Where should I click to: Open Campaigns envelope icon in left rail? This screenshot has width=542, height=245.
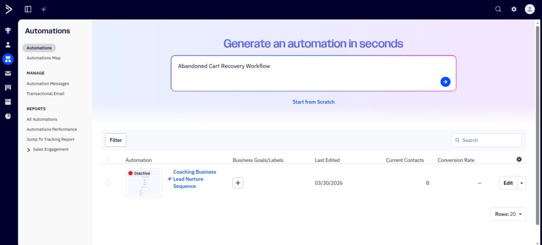(8, 73)
